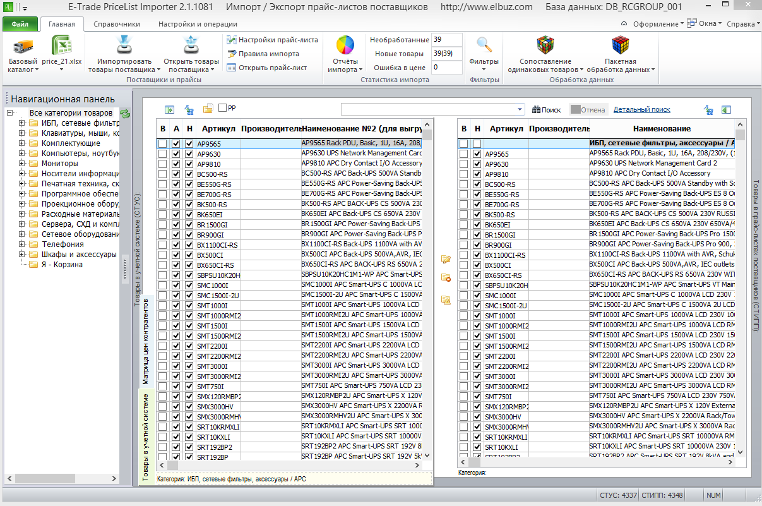Click green export icon above left table
Image resolution: width=762 pixels, height=506 pixels.
(169, 109)
